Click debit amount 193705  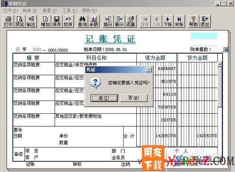[x=168, y=120]
